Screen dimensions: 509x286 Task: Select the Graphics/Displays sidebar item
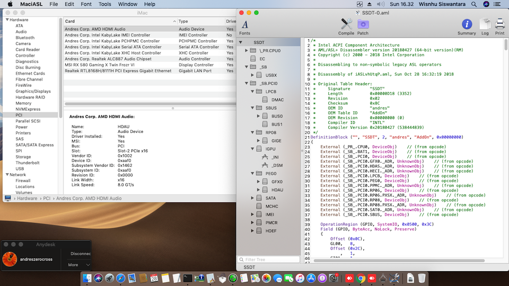pos(33,91)
